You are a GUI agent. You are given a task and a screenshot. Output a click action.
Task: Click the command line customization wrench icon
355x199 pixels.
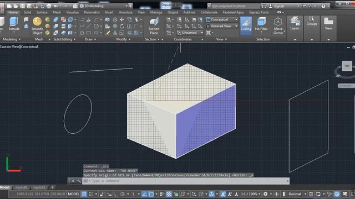79,181
